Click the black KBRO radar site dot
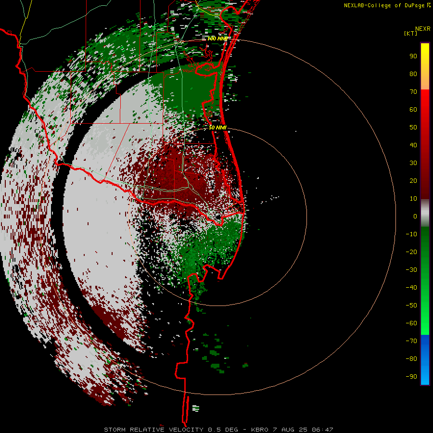 218,217
